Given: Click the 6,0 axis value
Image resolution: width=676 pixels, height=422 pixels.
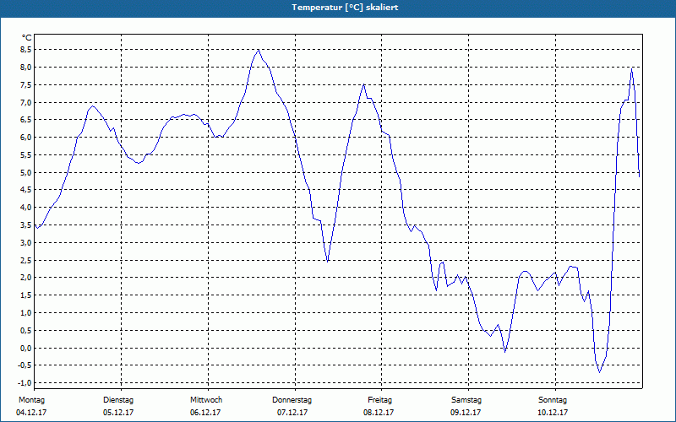Looking at the screenshot, I should [x=26, y=138].
